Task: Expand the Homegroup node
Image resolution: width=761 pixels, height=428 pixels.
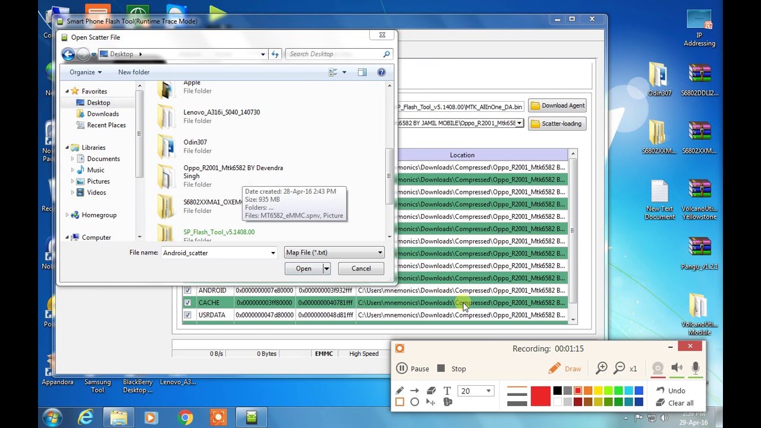Action: [x=67, y=215]
